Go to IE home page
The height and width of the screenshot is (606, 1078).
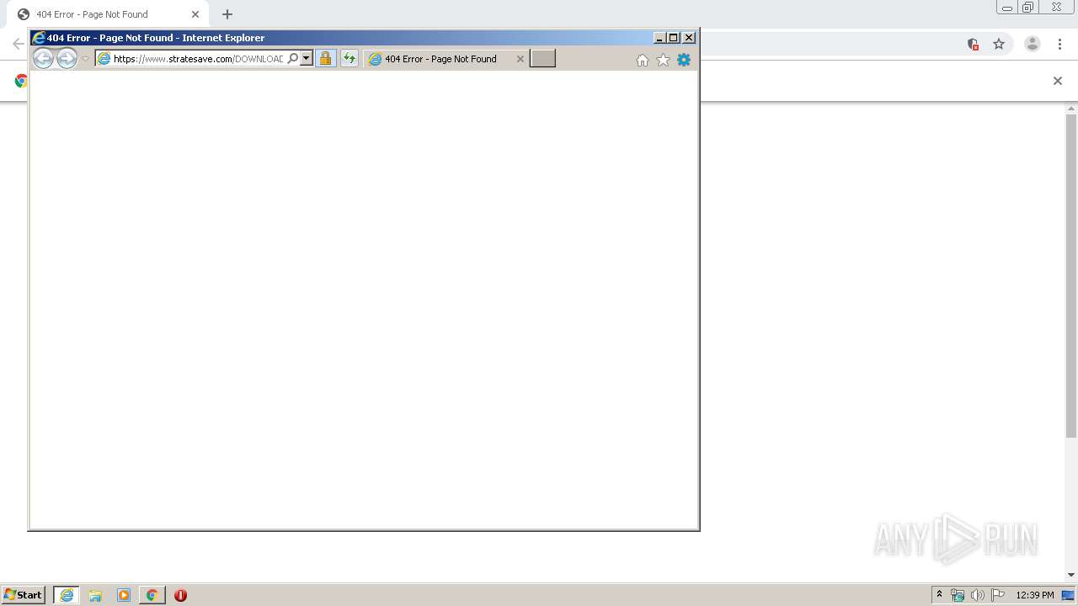[x=643, y=60]
